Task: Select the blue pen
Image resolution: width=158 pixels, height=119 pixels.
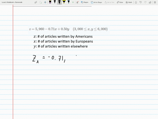Action: click(x=69, y=2)
